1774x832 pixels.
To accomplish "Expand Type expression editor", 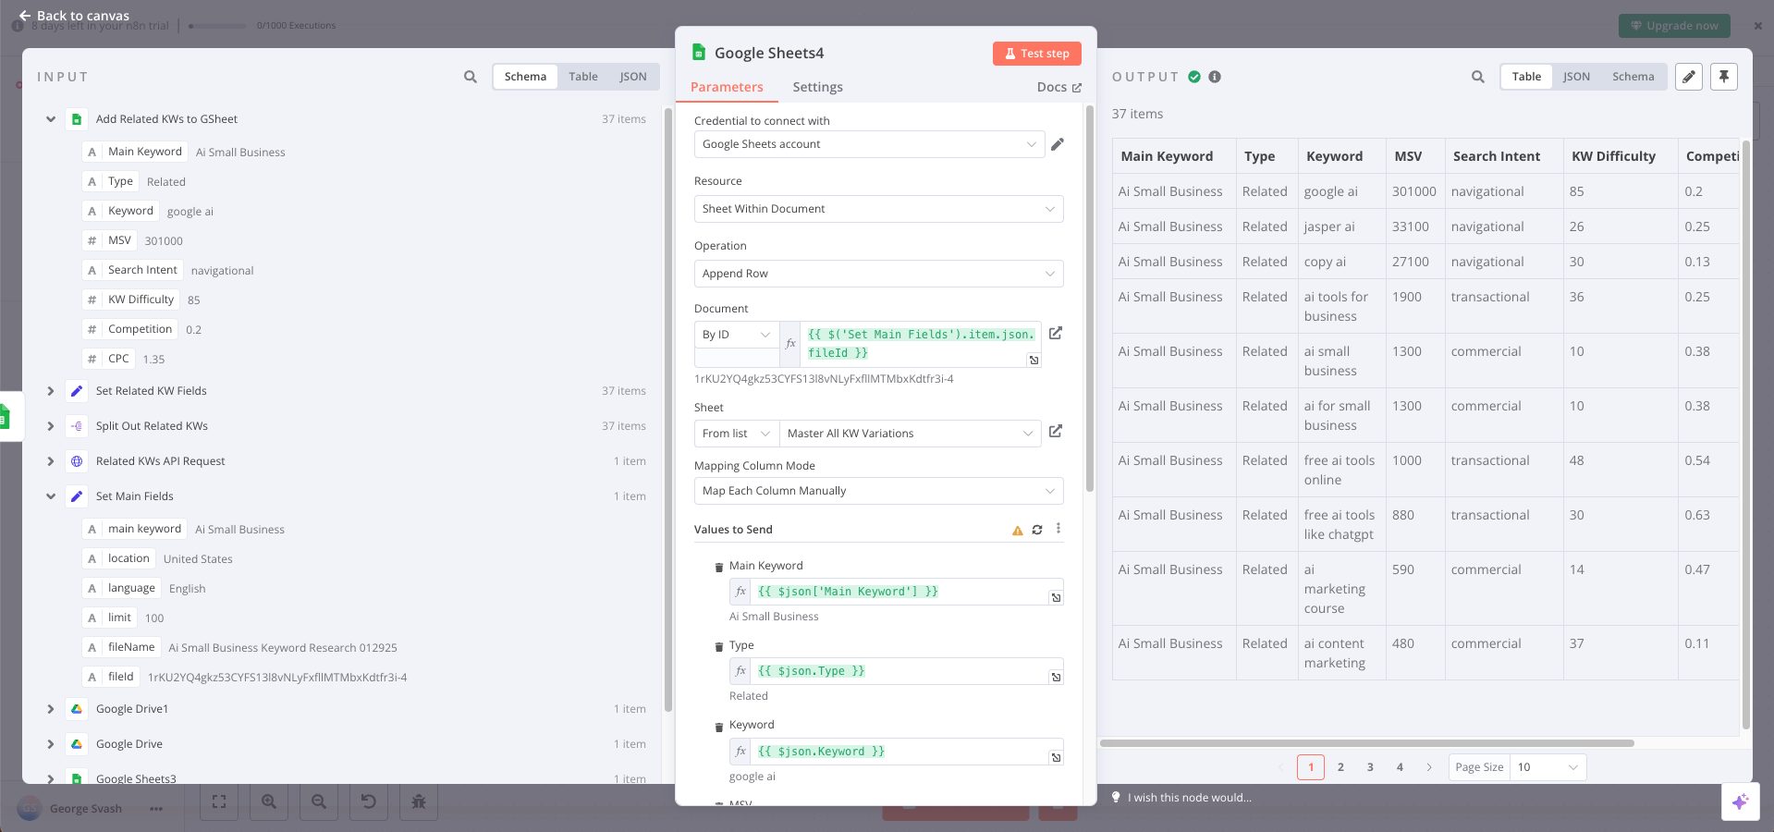I will pyautogui.click(x=1056, y=678).
